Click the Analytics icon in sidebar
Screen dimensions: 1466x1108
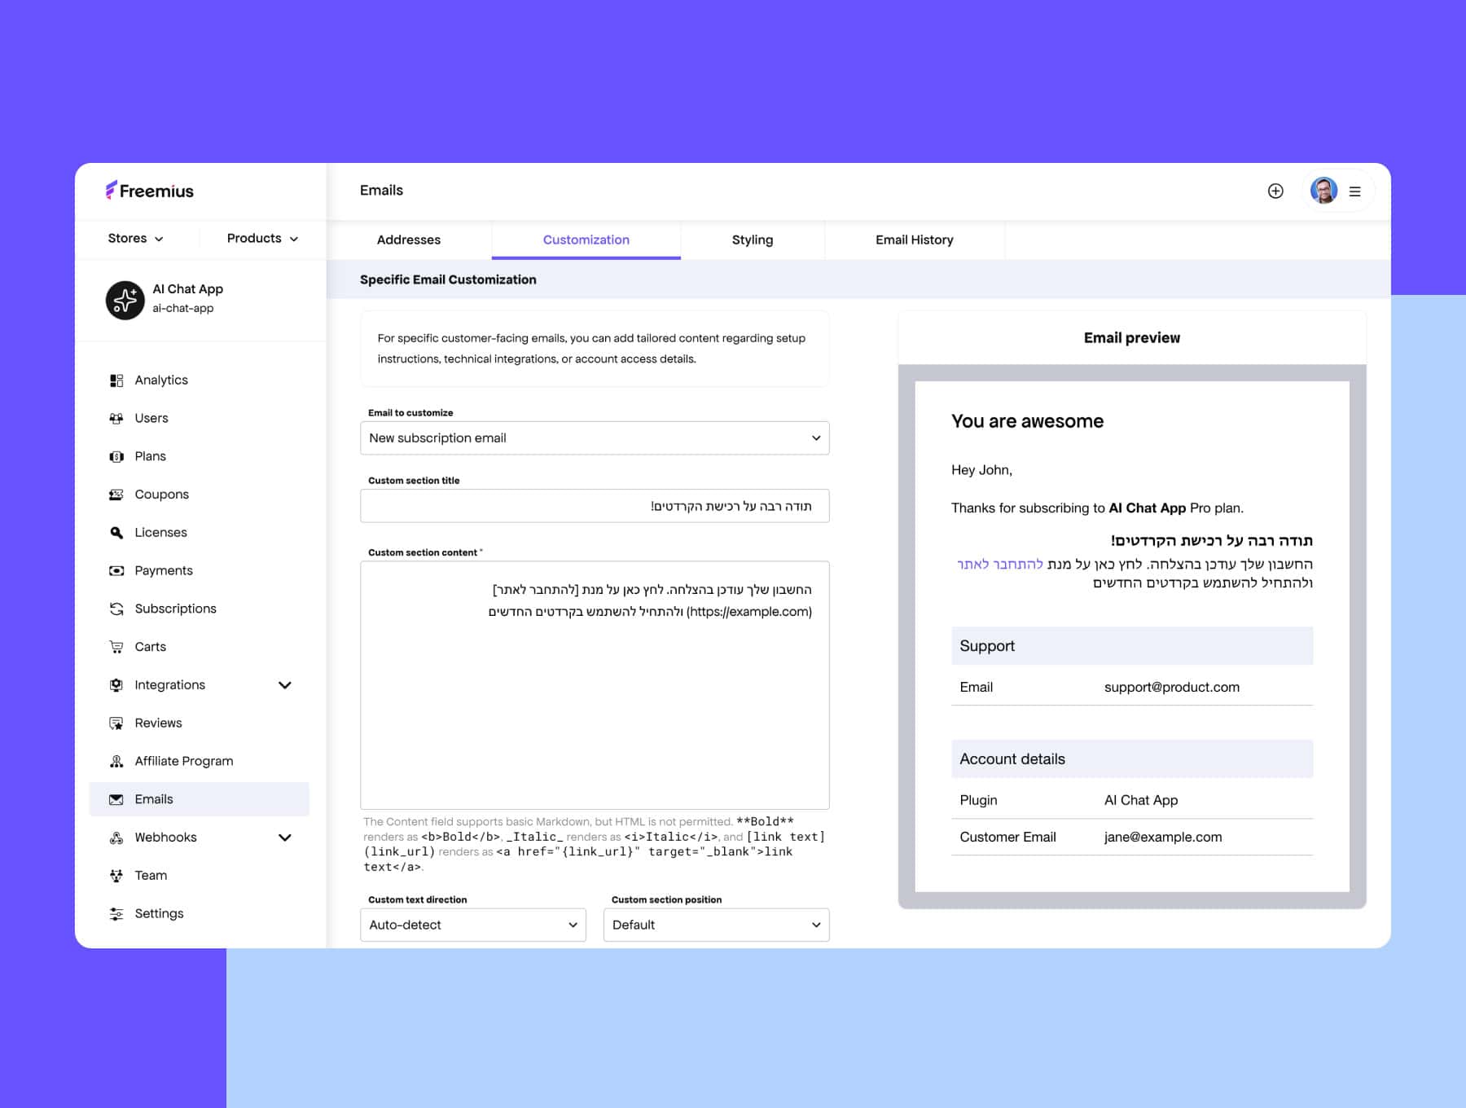(x=116, y=380)
